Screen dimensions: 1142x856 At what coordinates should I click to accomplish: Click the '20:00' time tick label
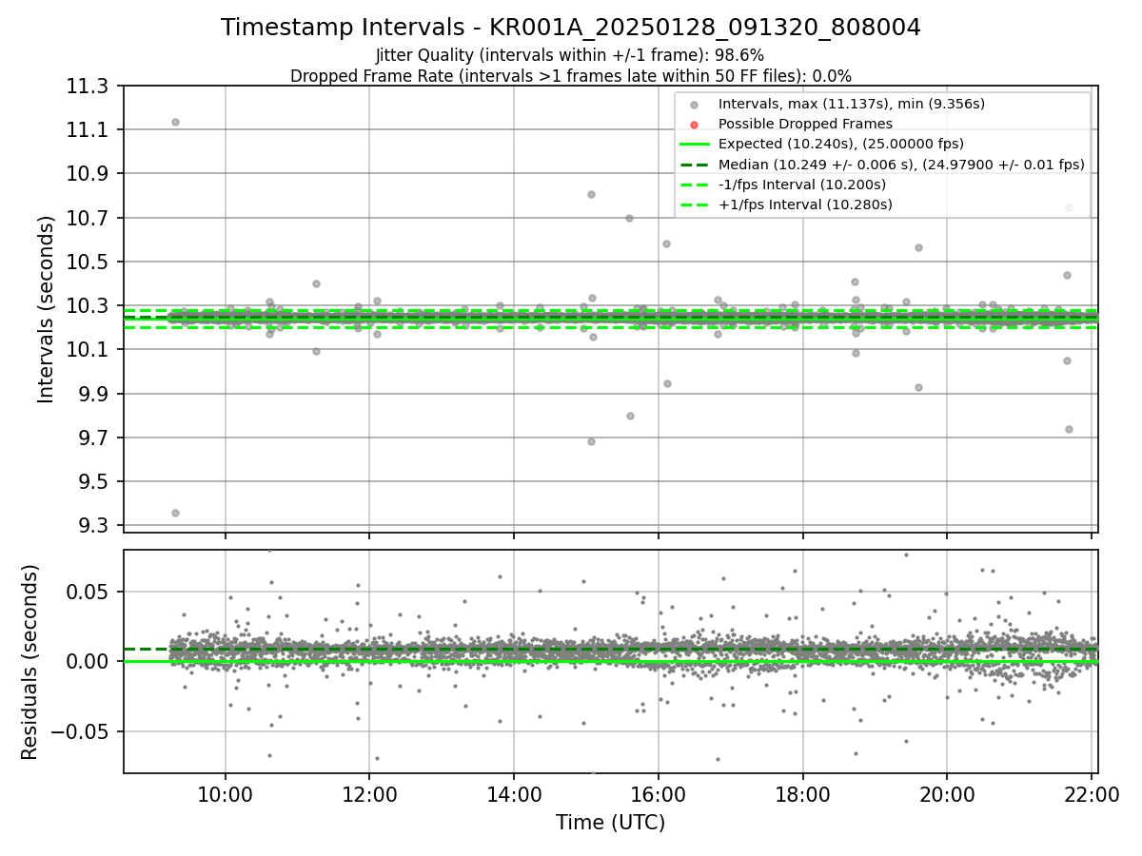[x=947, y=795]
